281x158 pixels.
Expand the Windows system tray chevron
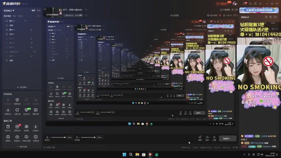point(244,154)
